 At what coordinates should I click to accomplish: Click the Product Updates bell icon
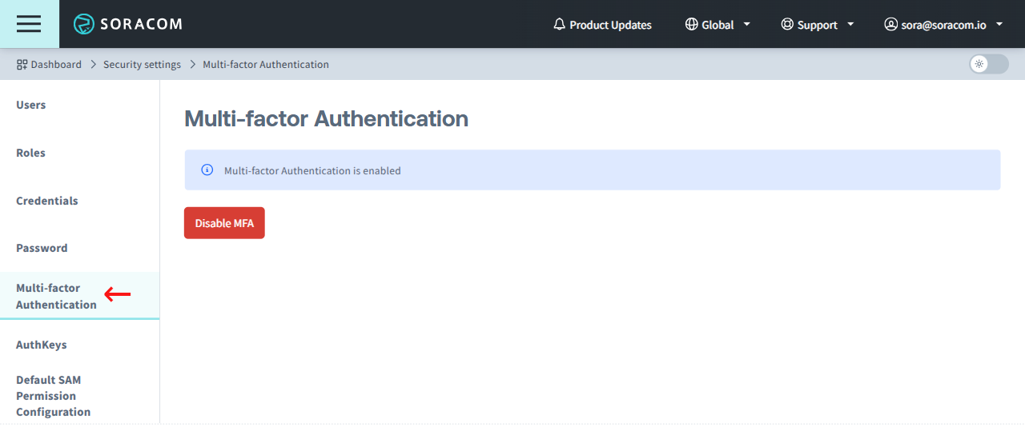(x=560, y=25)
